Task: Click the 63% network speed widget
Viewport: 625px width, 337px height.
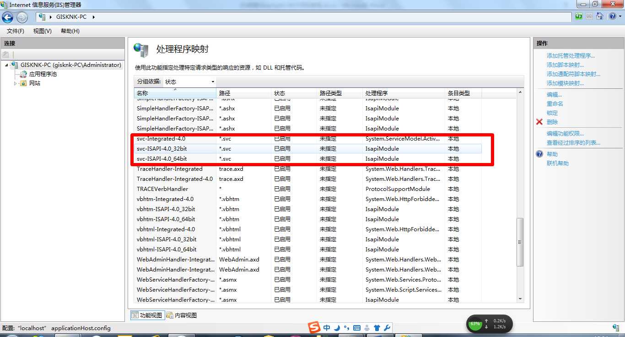Action: coord(489,324)
